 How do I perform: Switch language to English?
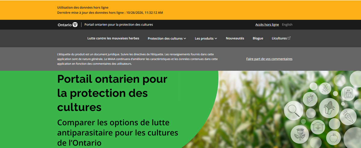287,25
